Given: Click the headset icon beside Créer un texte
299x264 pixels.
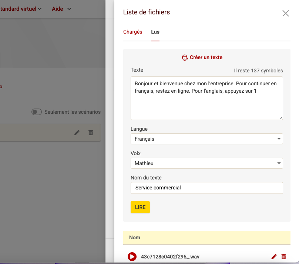Looking at the screenshot, I should point(185,58).
